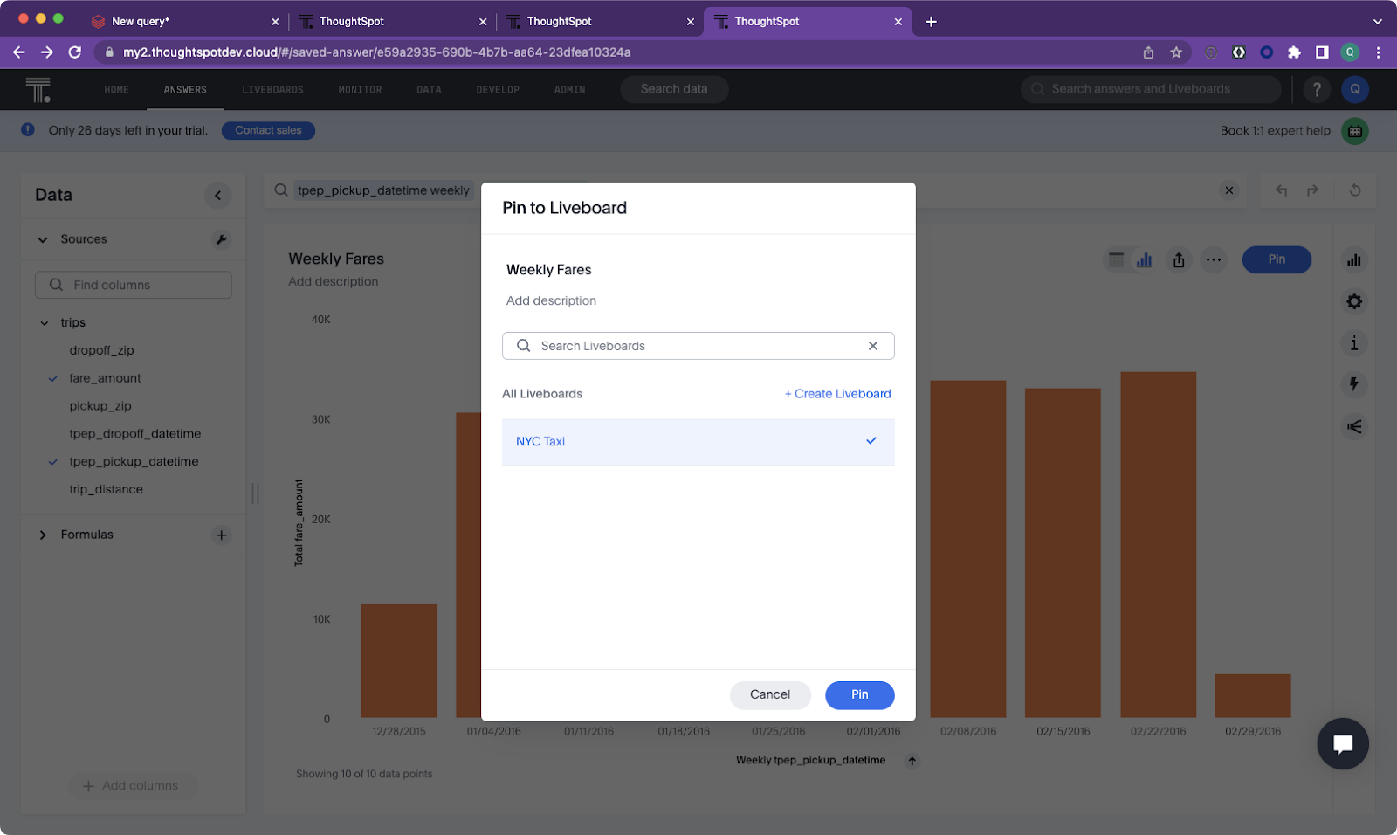This screenshot has width=1397, height=835.
Task: Click the ThoughtSpot logo
Action: click(38, 89)
